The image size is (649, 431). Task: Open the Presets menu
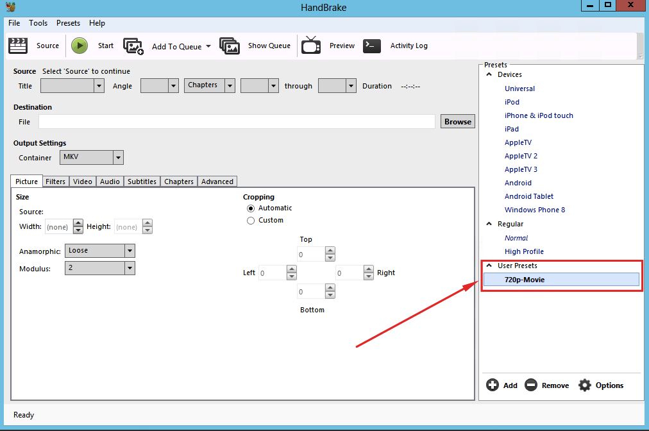(x=68, y=23)
